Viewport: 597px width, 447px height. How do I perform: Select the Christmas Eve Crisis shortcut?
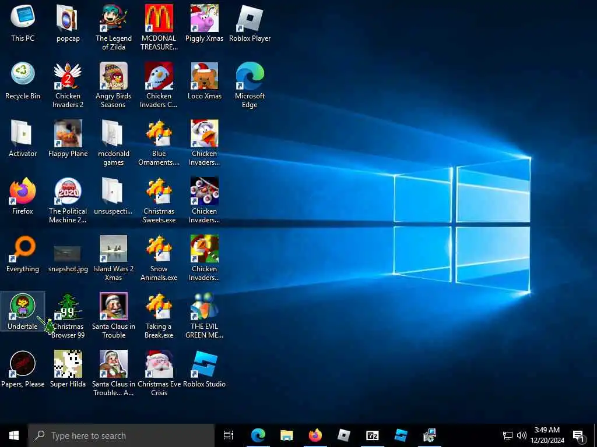(159, 373)
